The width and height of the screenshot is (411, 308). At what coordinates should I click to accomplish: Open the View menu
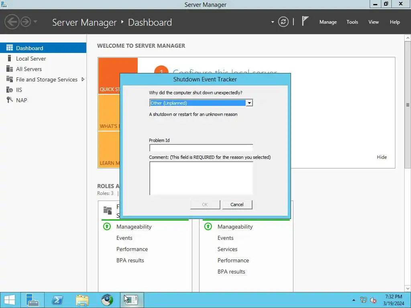coord(374,22)
